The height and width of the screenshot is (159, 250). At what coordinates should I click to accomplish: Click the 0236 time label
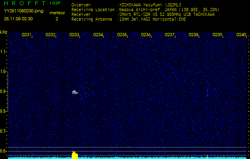coord(146,35)
